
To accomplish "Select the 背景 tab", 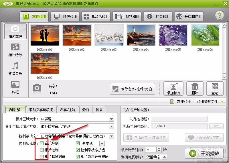I will point(99,109).
